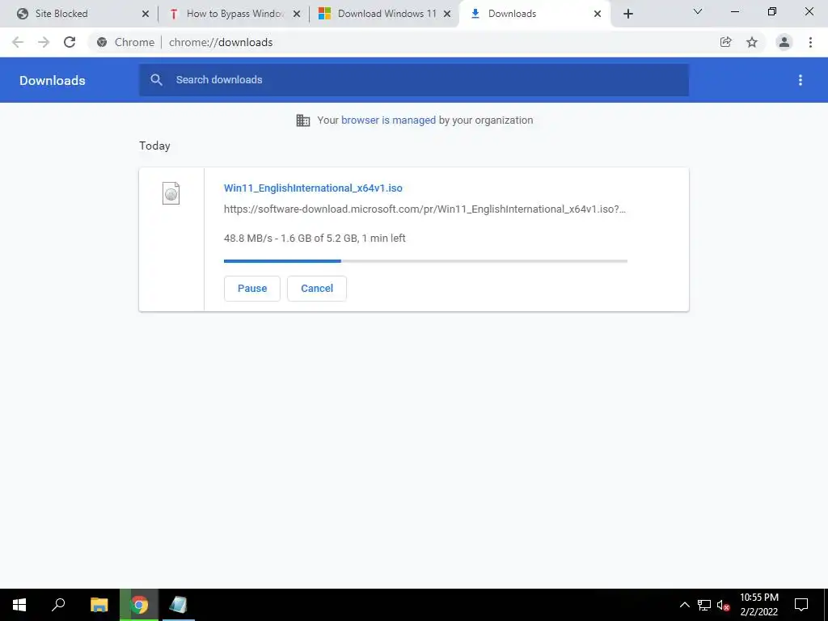
Task: Open the Downloads page more actions menu
Action: 801,80
